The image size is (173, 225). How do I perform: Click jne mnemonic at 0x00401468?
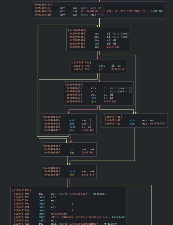click(x=97, y=47)
